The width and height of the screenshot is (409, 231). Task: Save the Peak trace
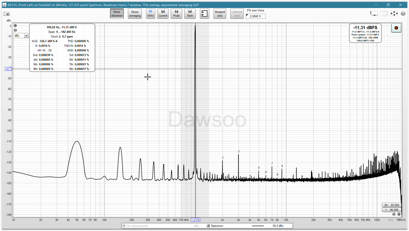pyautogui.click(x=176, y=13)
